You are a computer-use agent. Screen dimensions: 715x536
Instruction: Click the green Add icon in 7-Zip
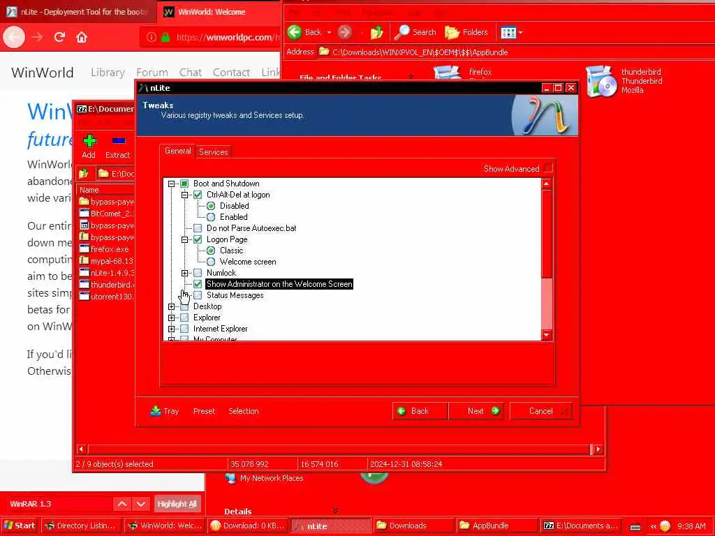(89, 141)
